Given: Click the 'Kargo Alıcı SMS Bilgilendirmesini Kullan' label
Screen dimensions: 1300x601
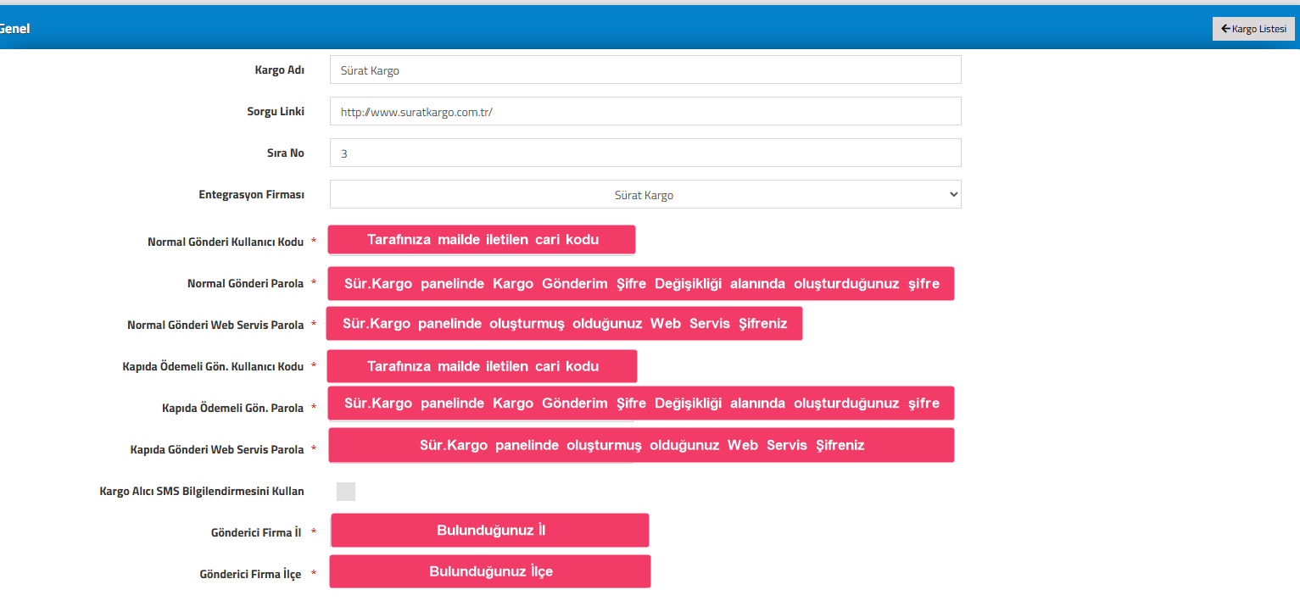Looking at the screenshot, I should click(x=201, y=492).
